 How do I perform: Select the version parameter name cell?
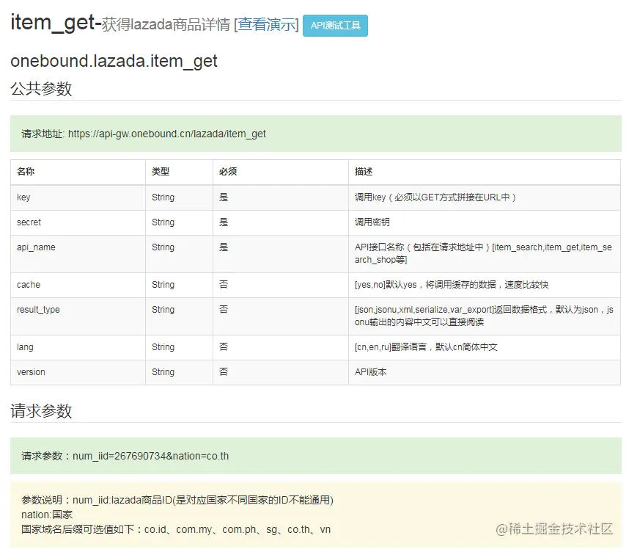[x=78, y=372]
